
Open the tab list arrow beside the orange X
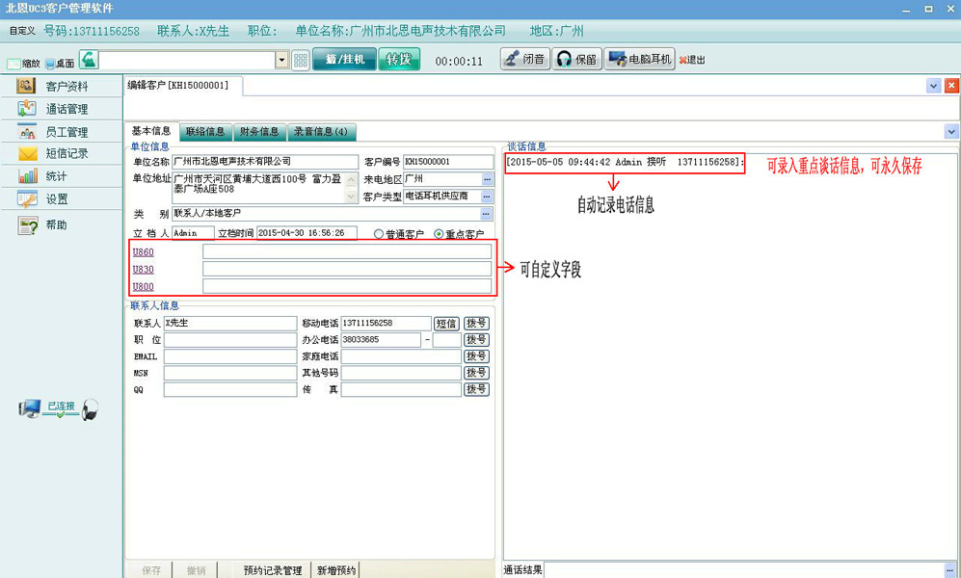933,86
